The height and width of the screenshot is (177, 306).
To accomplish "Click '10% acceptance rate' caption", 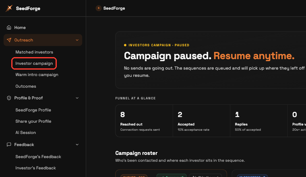I will (x=193, y=130).
